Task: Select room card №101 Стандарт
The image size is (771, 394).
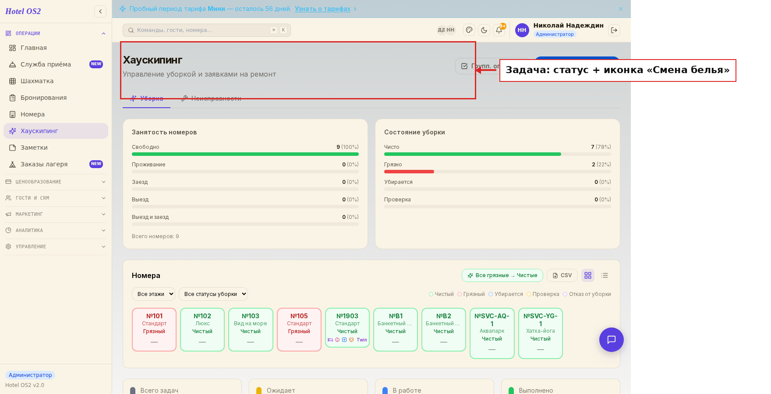Action: pos(154,330)
